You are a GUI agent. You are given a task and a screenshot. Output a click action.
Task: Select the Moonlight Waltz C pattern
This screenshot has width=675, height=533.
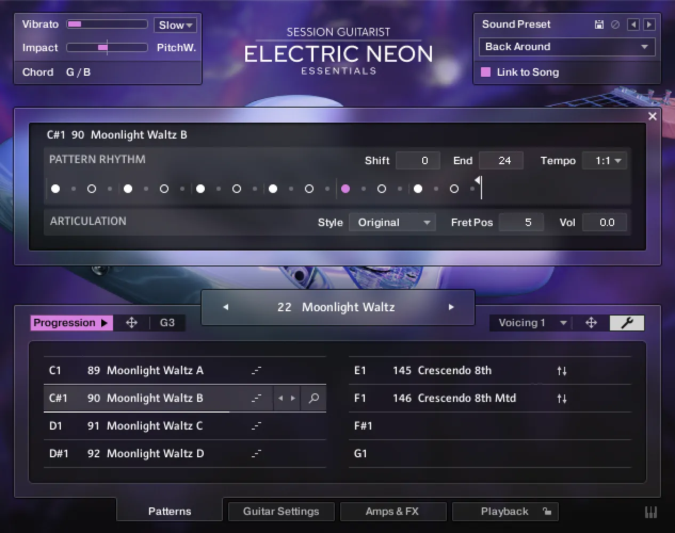click(x=155, y=426)
